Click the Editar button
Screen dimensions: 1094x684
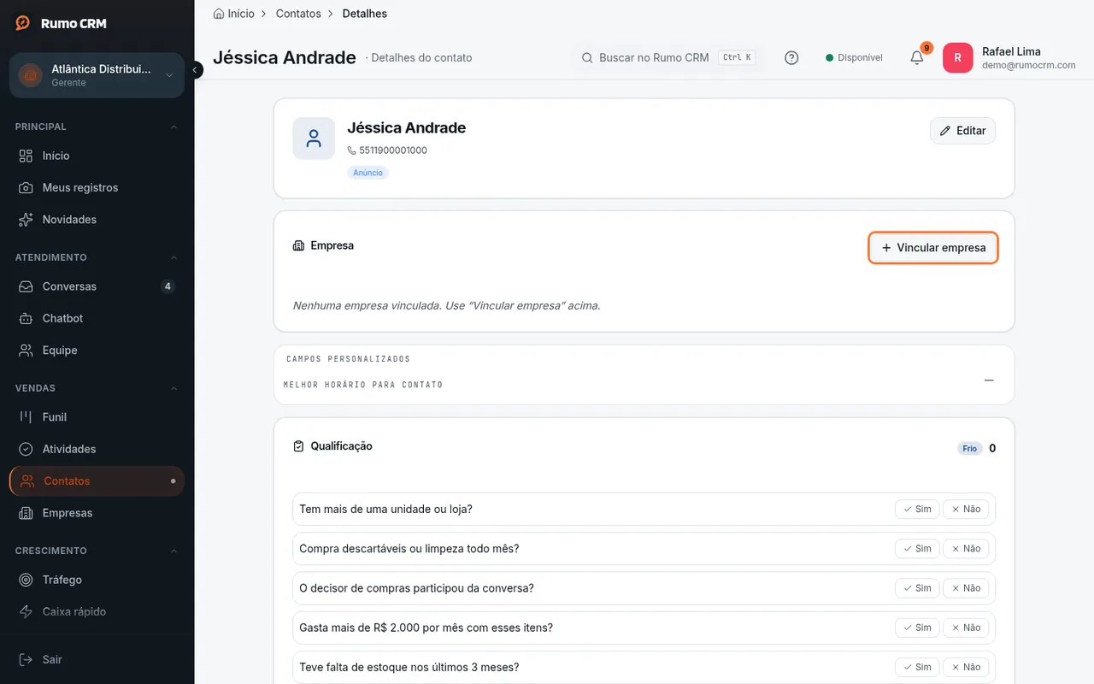[x=962, y=131]
